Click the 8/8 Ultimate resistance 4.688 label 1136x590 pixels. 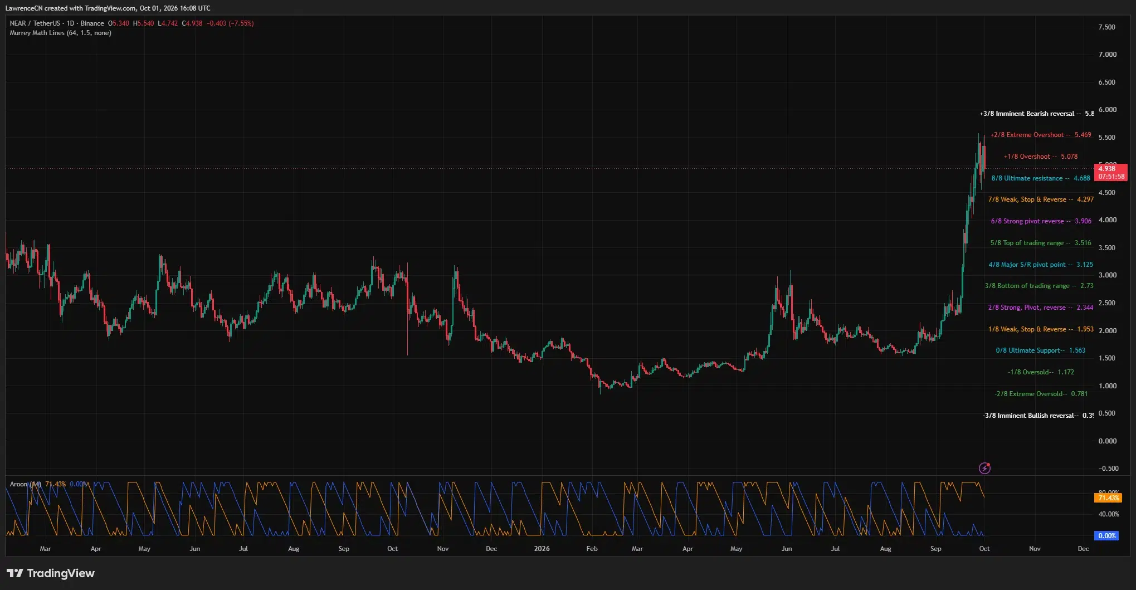(x=1040, y=178)
